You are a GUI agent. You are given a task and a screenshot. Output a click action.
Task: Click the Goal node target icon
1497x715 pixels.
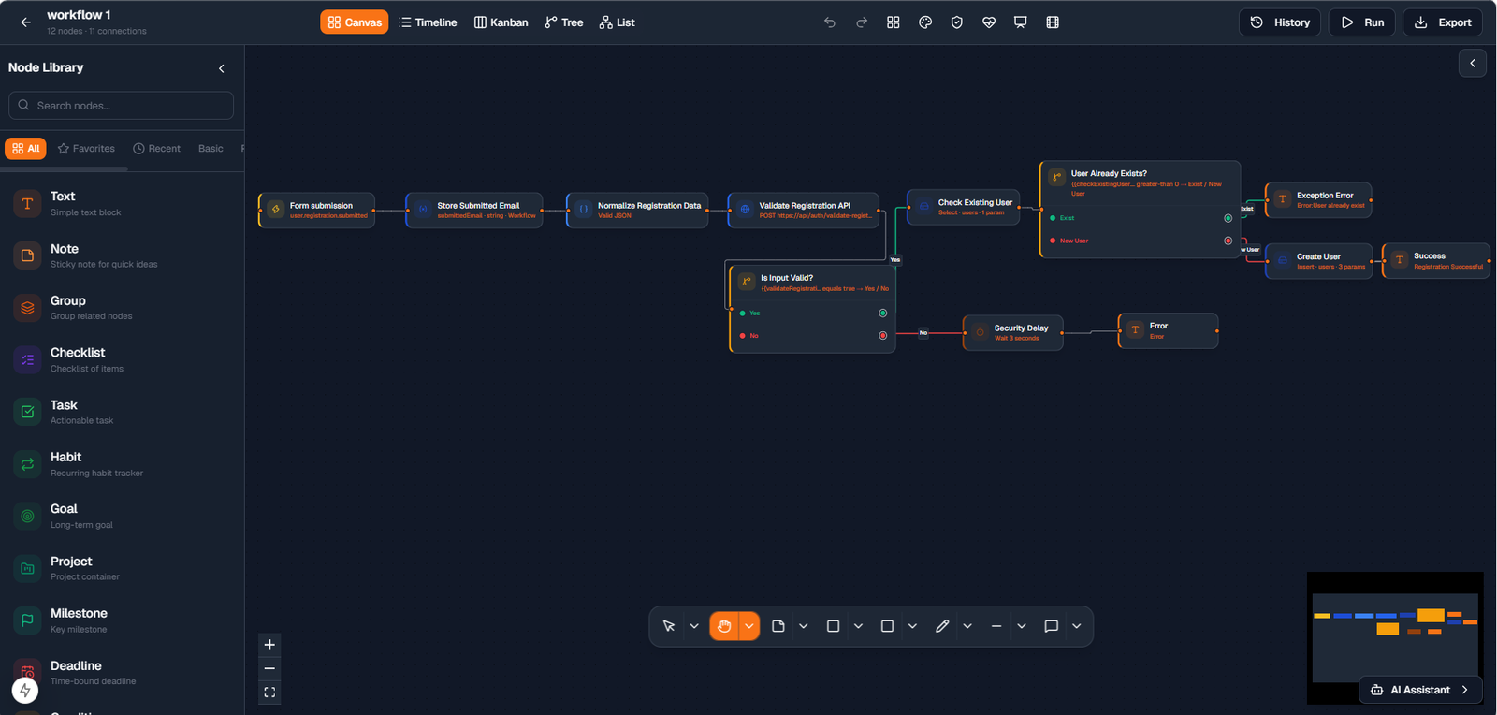[x=27, y=516]
